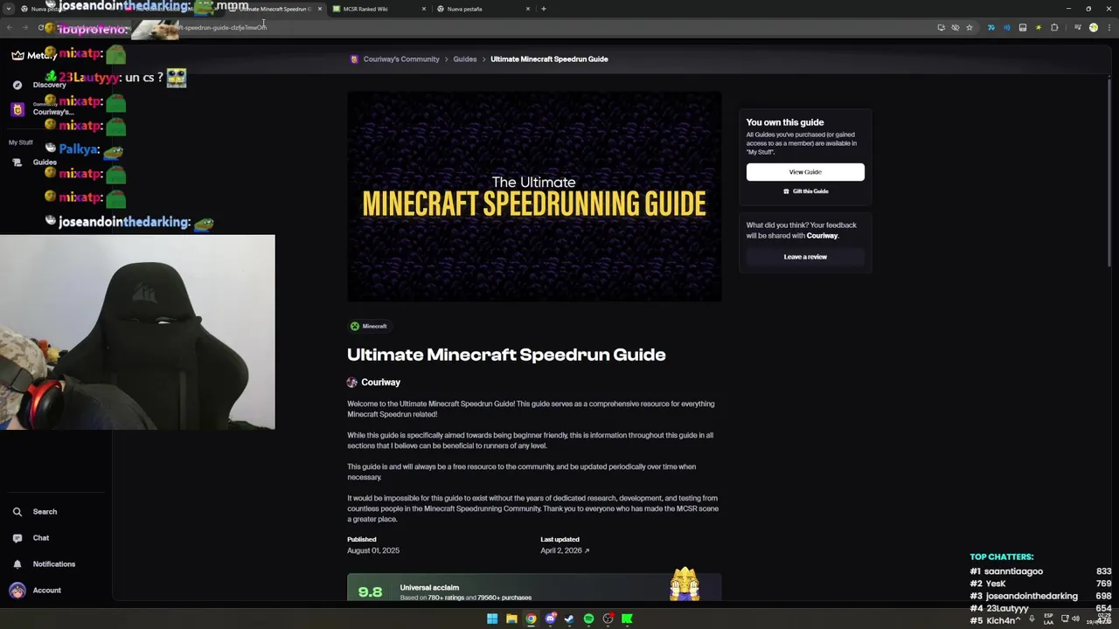Open Discovery in the sidebar
This screenshot has height=629, width=1119.
(39, 85)
